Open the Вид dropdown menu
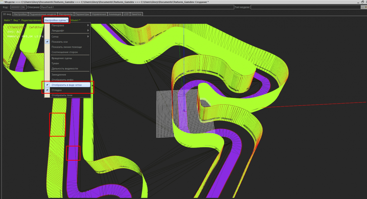This screenshot has width=367, height=199. point(16,20)
